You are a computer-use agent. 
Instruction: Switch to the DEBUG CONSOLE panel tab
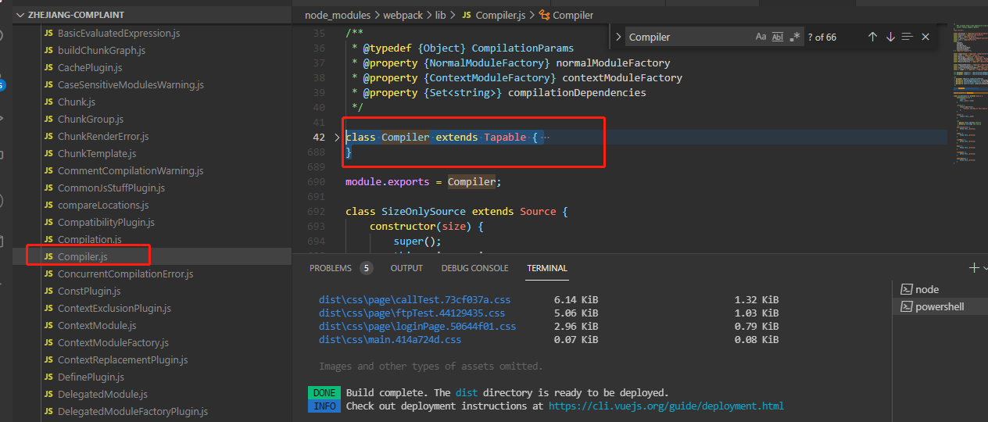point(474,268)
